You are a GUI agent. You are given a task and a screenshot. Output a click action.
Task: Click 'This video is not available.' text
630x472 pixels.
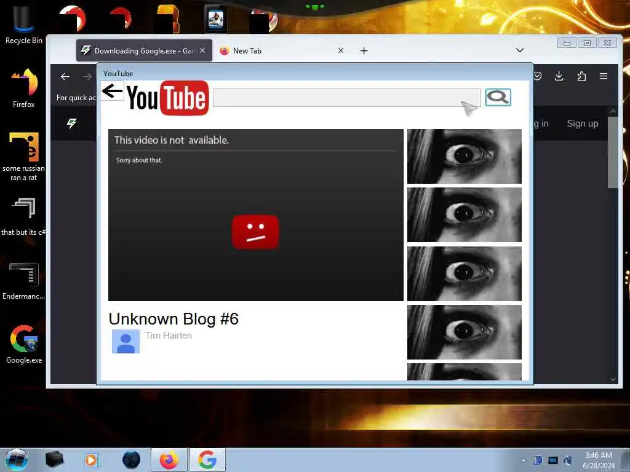click(x=172, y=140)
